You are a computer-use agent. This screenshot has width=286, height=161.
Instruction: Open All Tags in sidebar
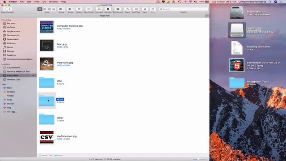point(12,112)
